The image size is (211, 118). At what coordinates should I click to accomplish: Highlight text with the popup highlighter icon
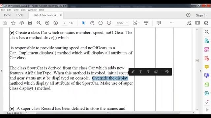(x=133, y=72)
